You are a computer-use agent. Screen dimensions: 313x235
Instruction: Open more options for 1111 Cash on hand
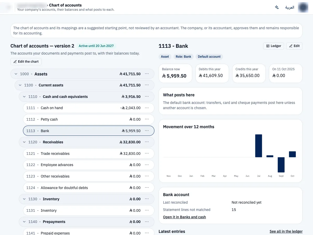(x=147, y=108)
